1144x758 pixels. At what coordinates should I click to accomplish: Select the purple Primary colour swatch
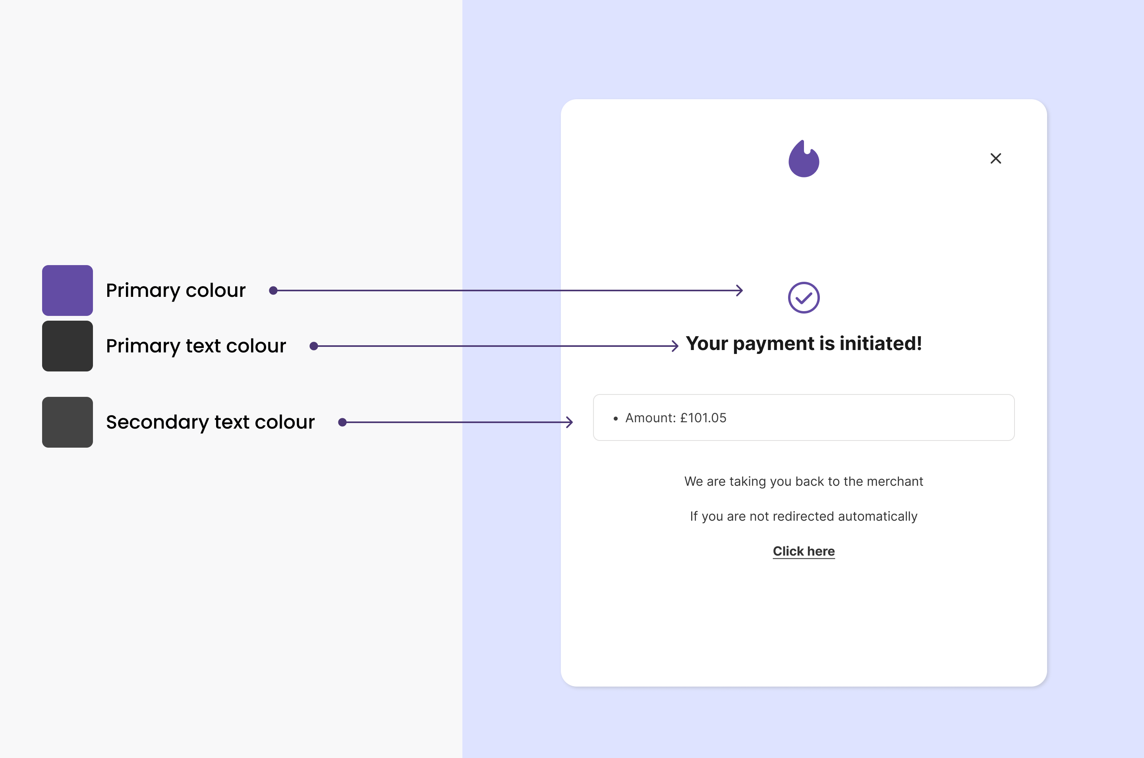[67, 290]
